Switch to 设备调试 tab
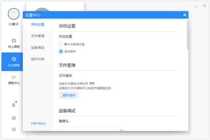Screen dimensions: 210x140 point(38,48)
